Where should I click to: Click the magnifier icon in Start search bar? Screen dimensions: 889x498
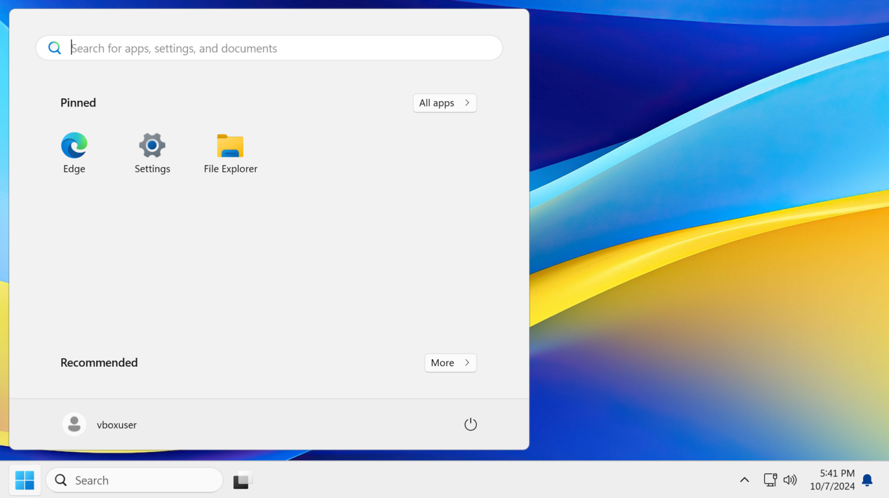coord(54,48)
